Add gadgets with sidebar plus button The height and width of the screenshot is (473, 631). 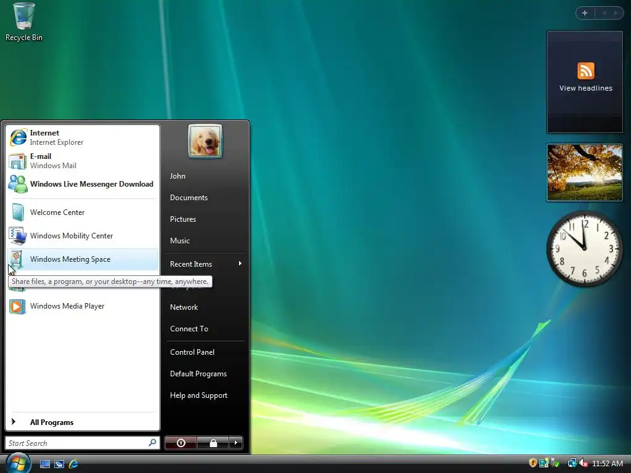click(x=585, y=13)
